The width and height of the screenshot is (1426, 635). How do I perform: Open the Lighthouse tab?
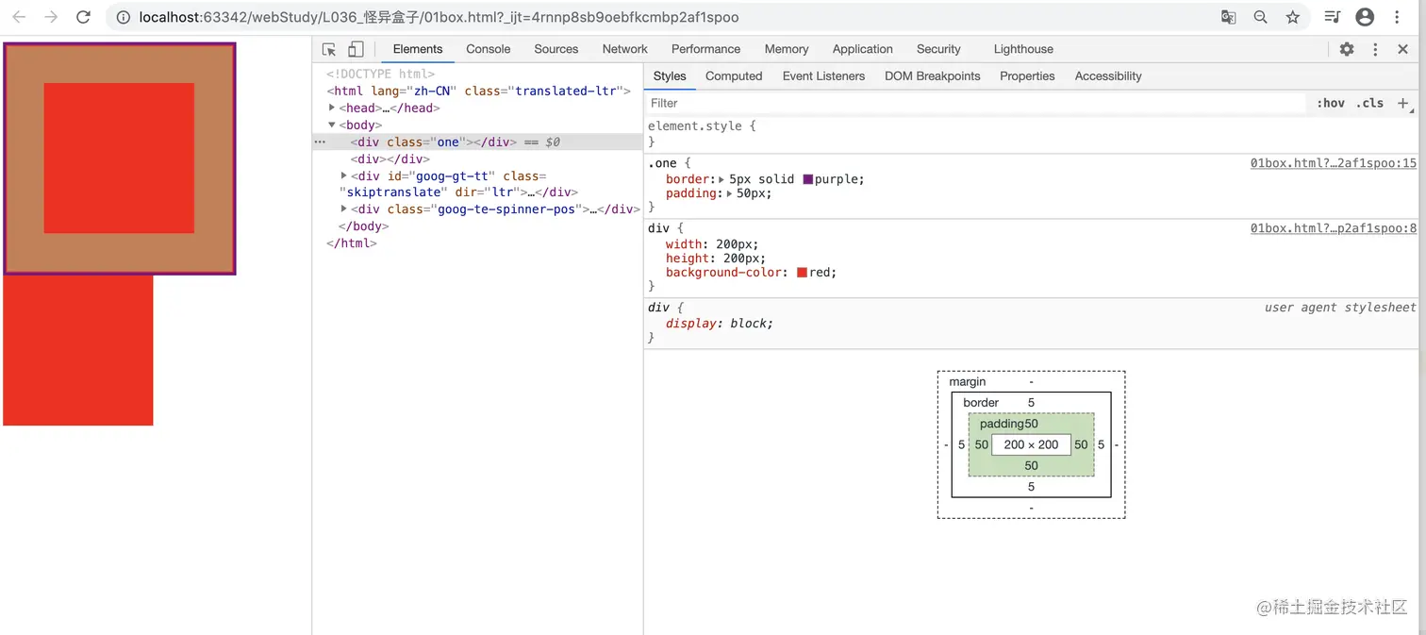point(1023,49)
